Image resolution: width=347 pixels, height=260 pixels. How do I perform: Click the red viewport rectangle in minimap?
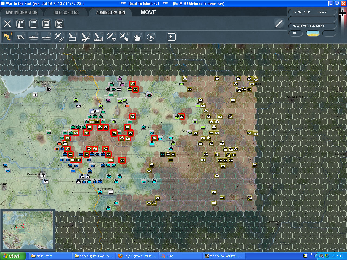tap(20, 227)
